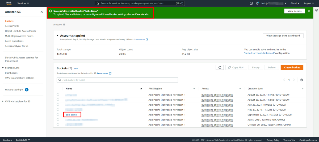The width and height of the screenshot is (319, 142).
Task: Open default-account-dashboard link
Action: pyautogui.click(x=259, y=53)
